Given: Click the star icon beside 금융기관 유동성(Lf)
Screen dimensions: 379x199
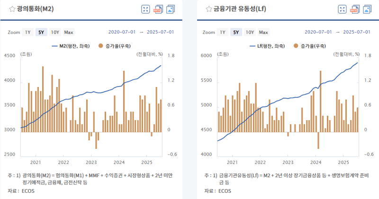Looking at the screenshot, I should click(x=208, y=9).
